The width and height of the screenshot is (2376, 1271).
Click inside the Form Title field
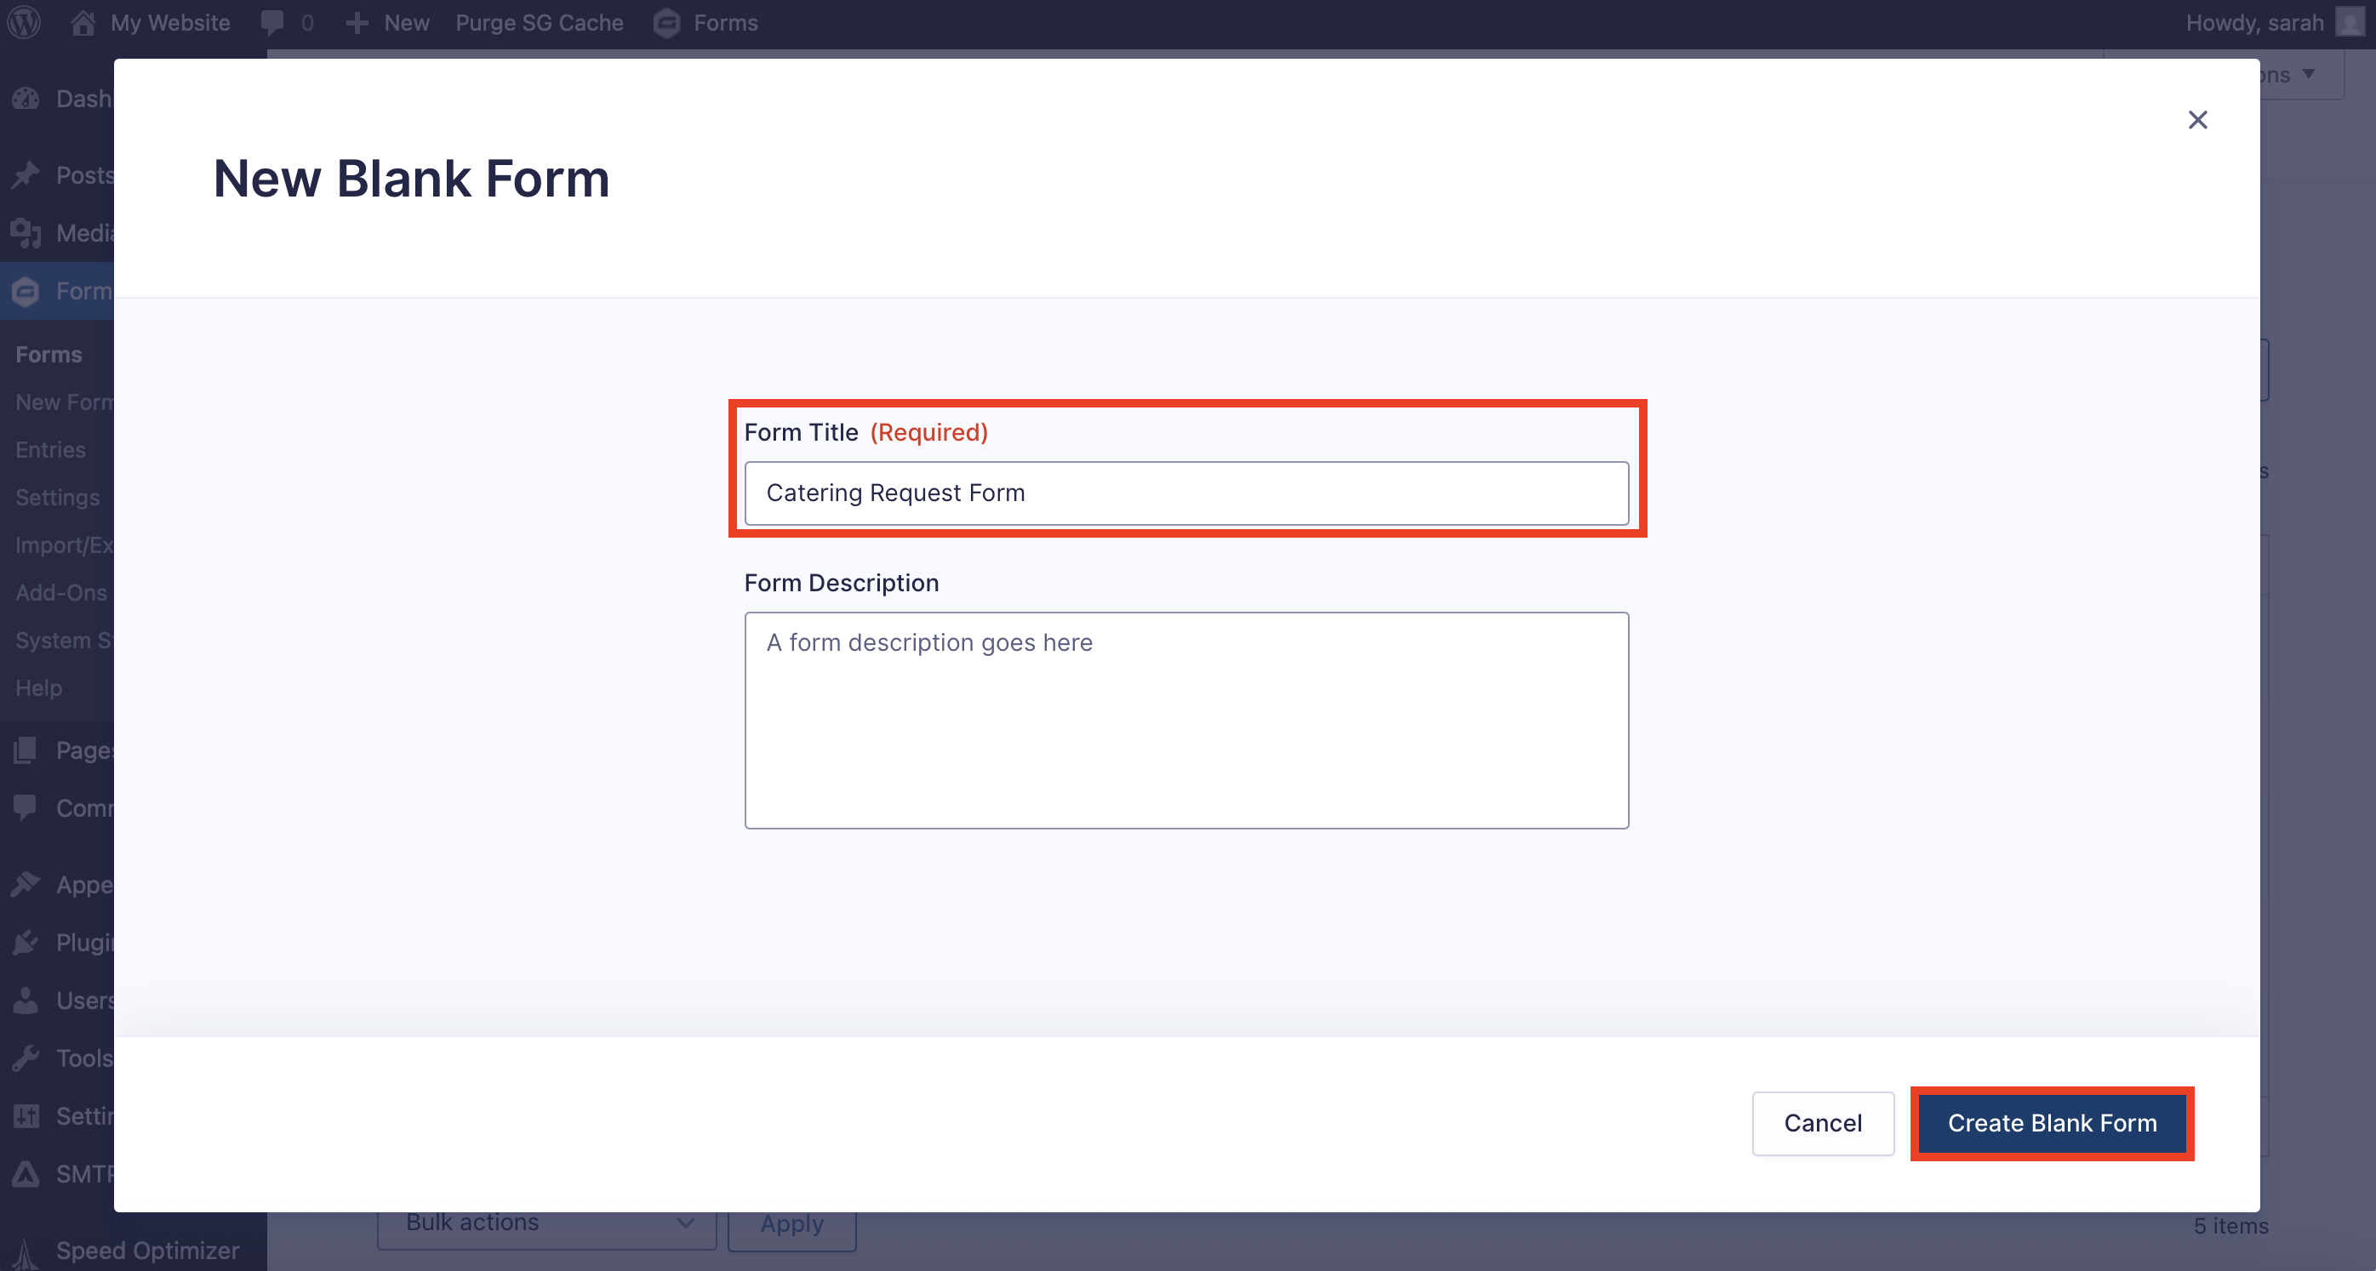[1185, 493]
